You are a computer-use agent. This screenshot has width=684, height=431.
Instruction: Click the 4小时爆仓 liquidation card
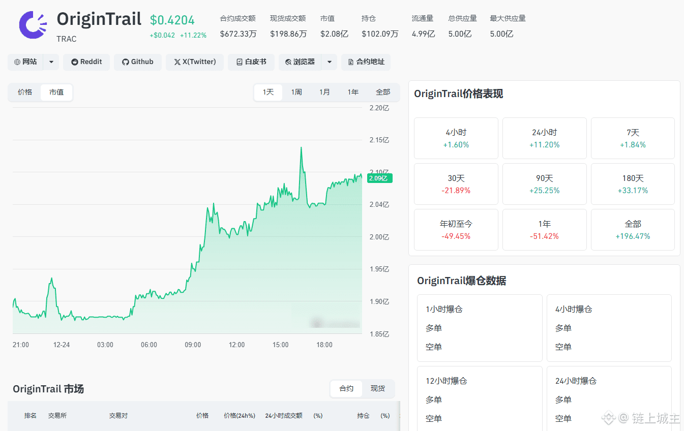point(609,328)
